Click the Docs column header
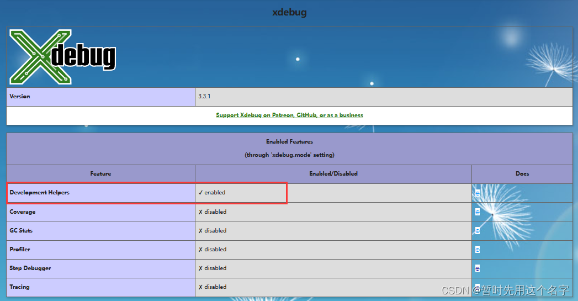This screenshot has height=301, width=578. [522, 174]
